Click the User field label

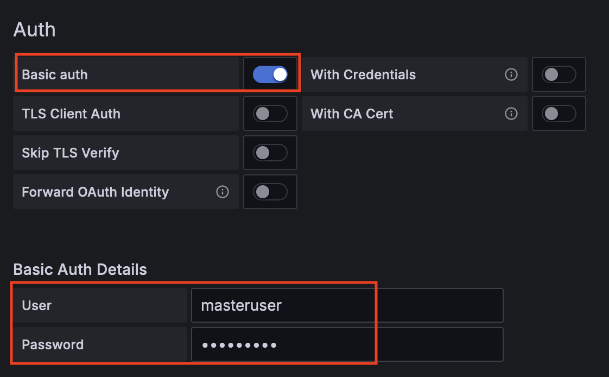(36, 305)
